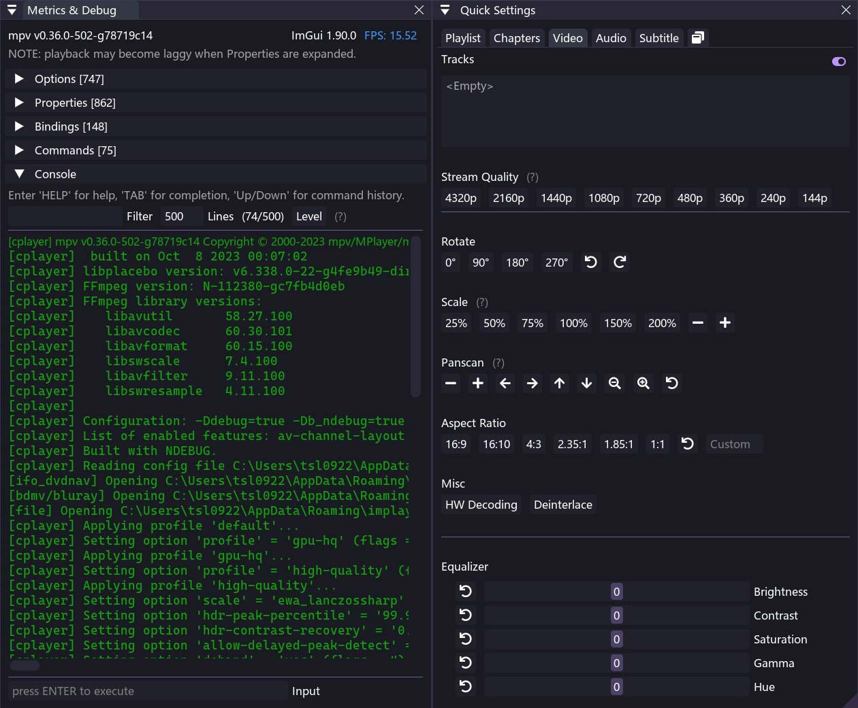Open the windows icon tab
The height and width of the screenshot is (708, 858).
click(x=697, y=38)
